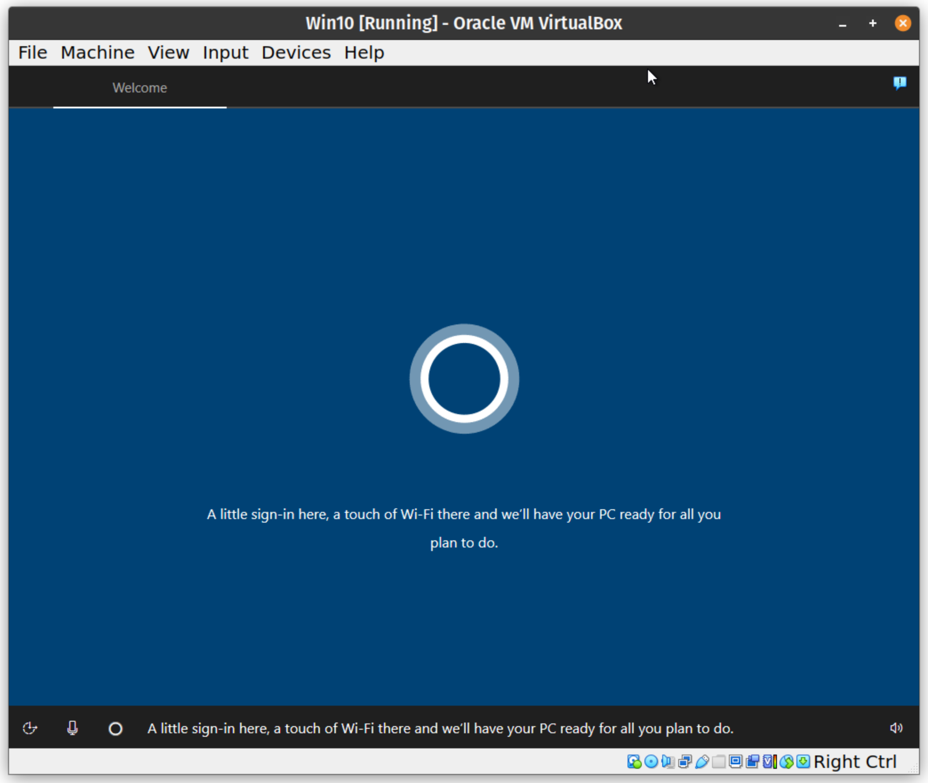Maximize the VirtualBox window

point(873,23)
